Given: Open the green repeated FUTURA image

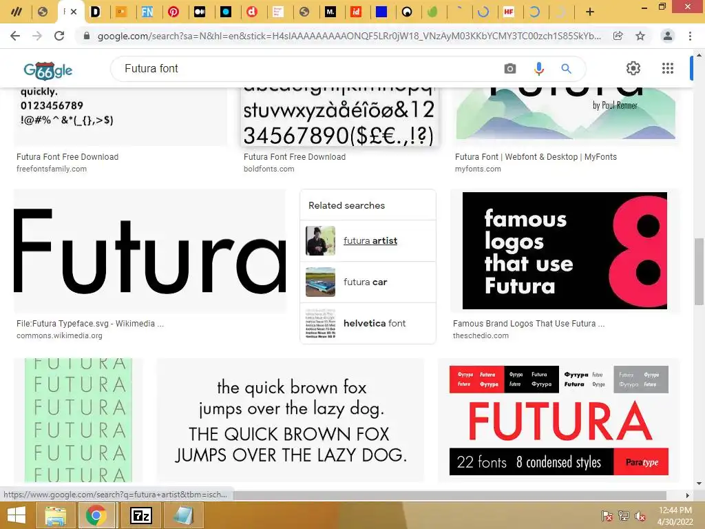Looking at the screenshot, I should 78,420.
